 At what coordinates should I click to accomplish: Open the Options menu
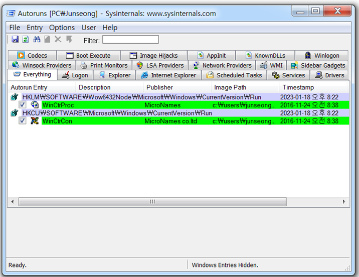(62, 28)
